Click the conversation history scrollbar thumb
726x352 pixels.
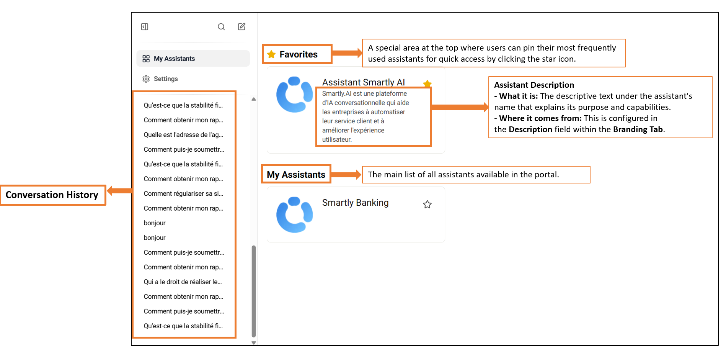(254, 291)
